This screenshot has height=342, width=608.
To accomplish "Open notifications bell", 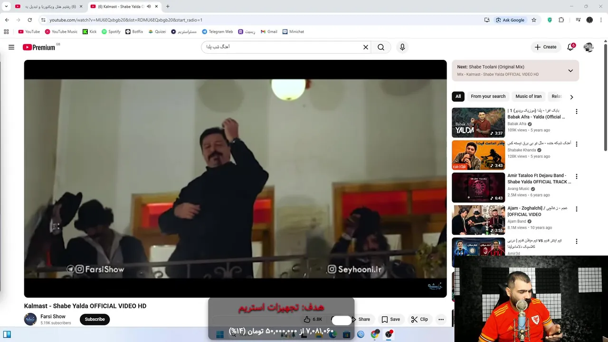I will point(570,47).
